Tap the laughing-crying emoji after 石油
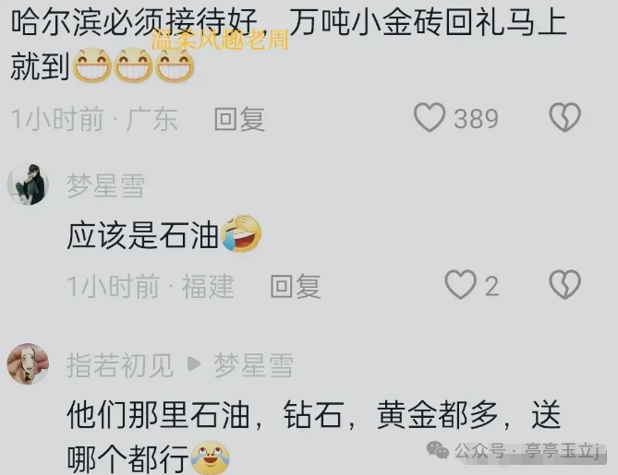This screenshot has height=475, width=618. 241,233
